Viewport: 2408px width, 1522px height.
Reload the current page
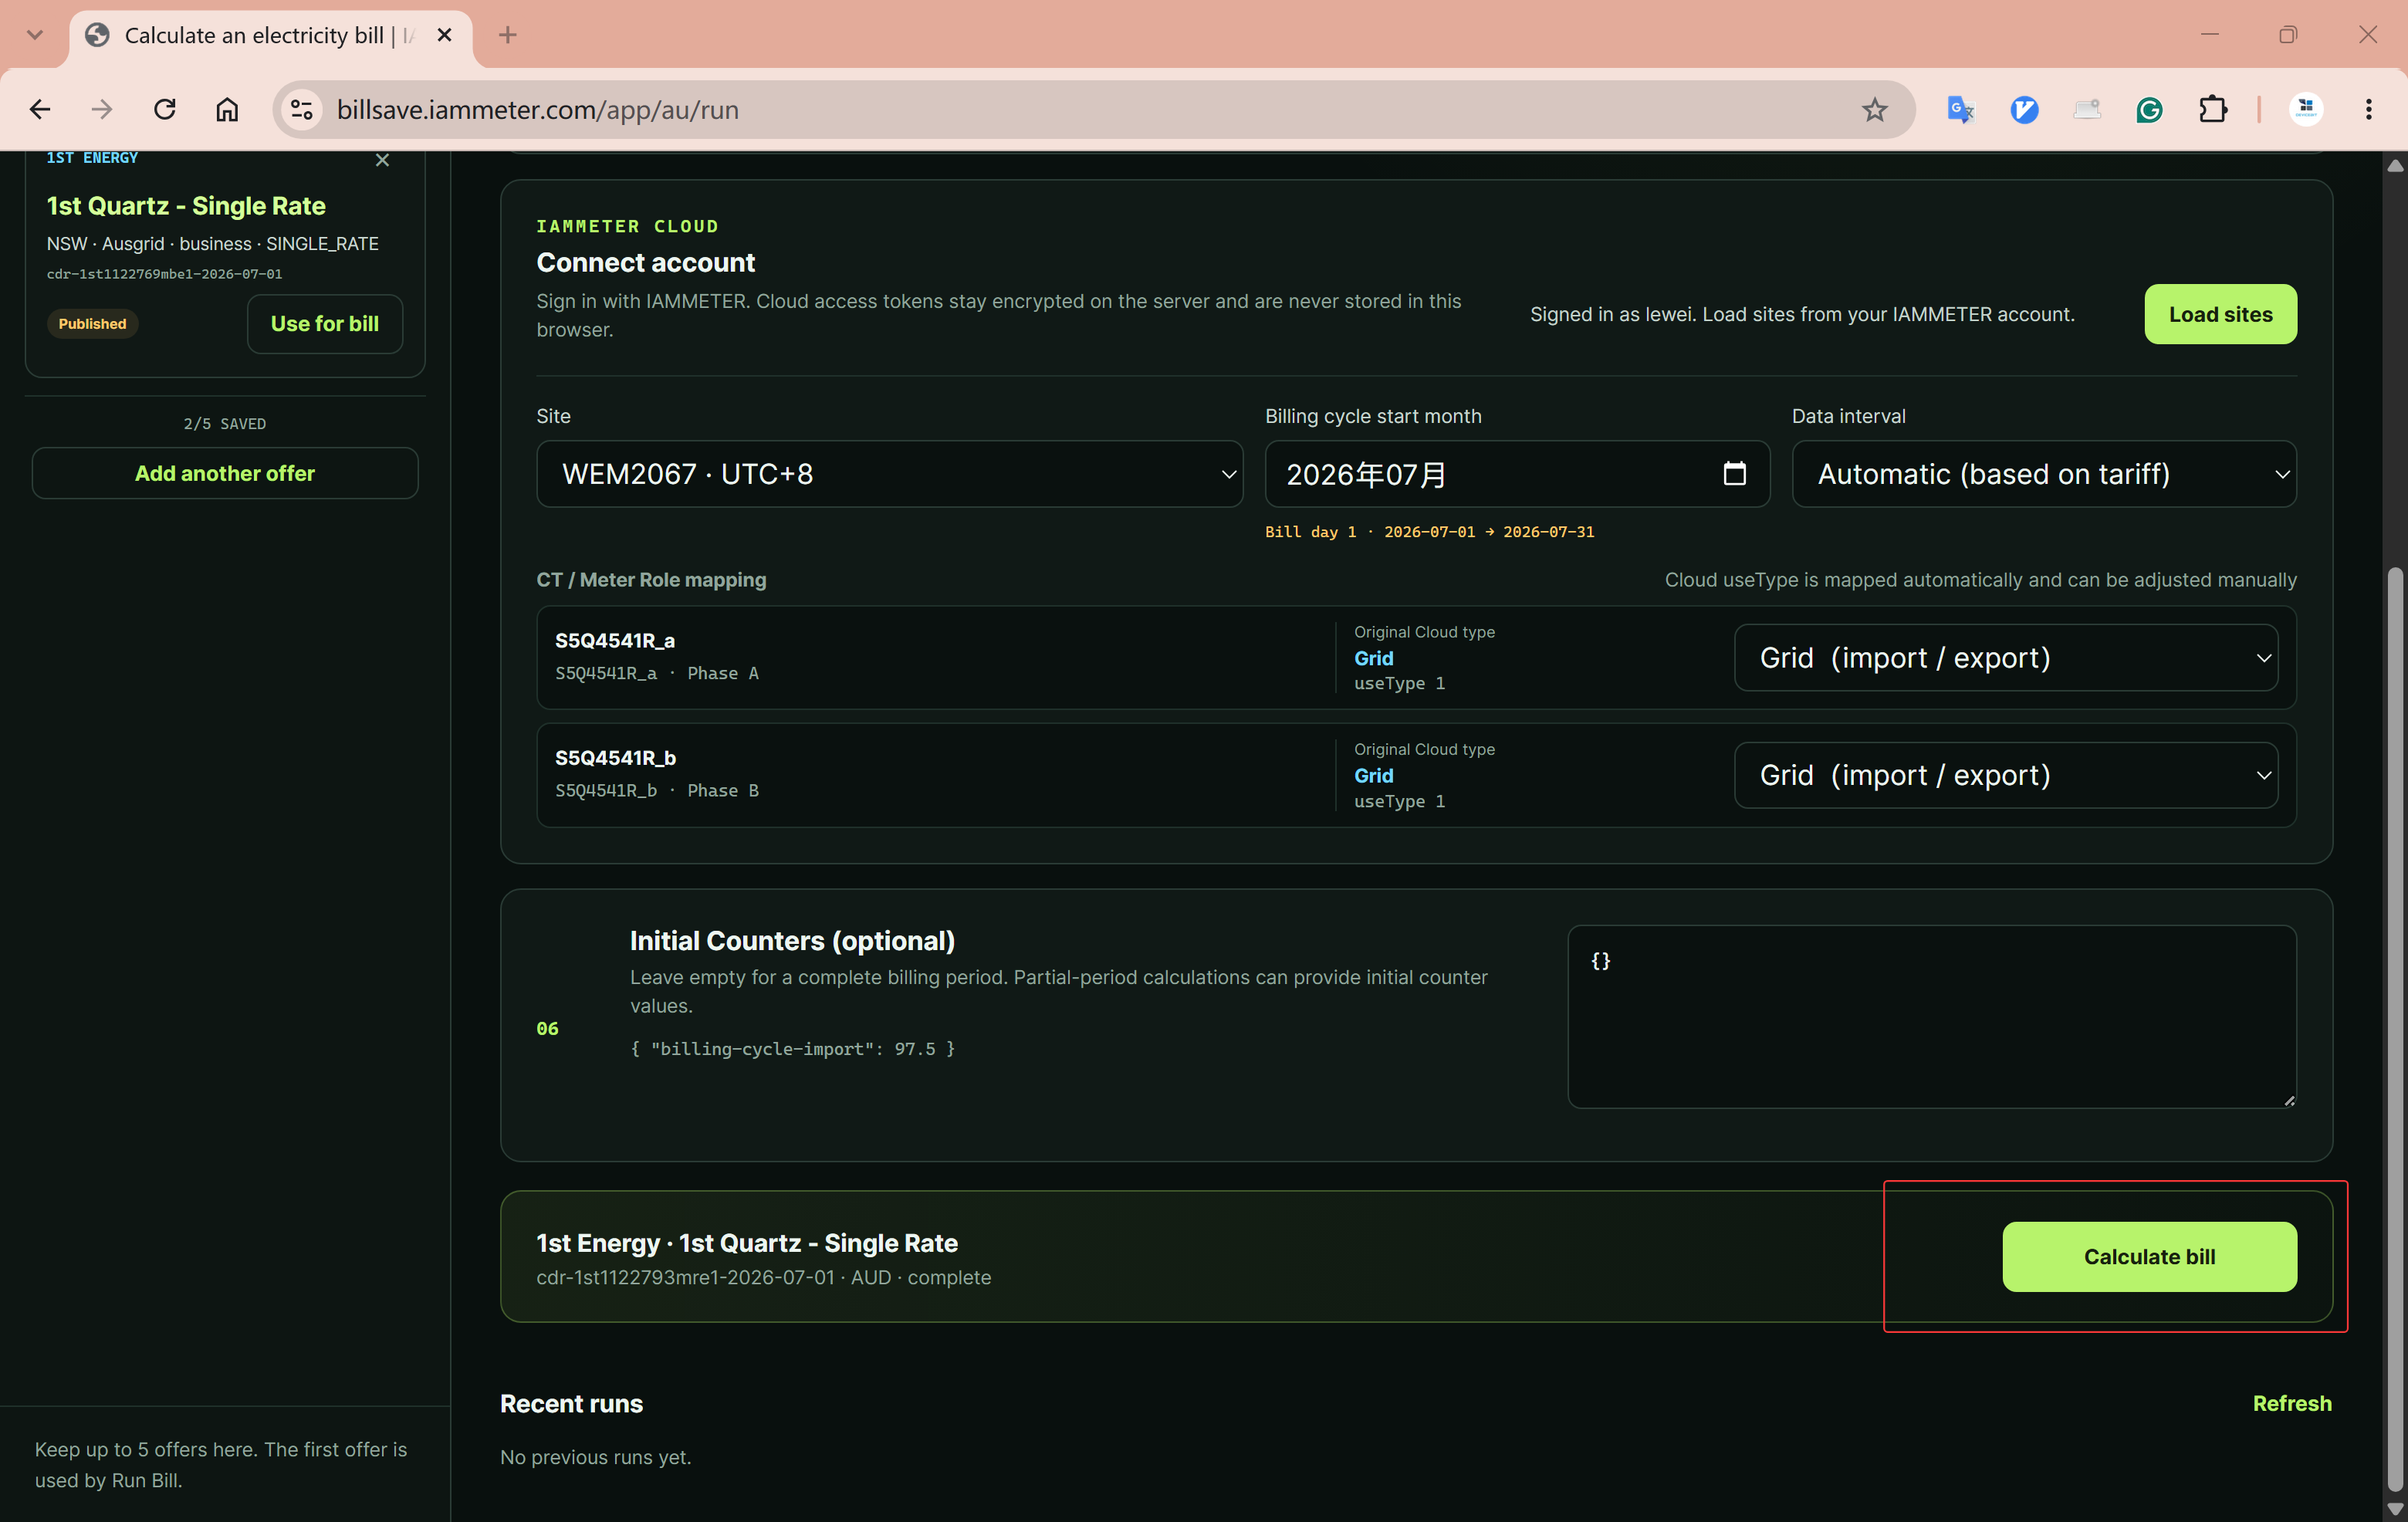[x=165, y=110]
